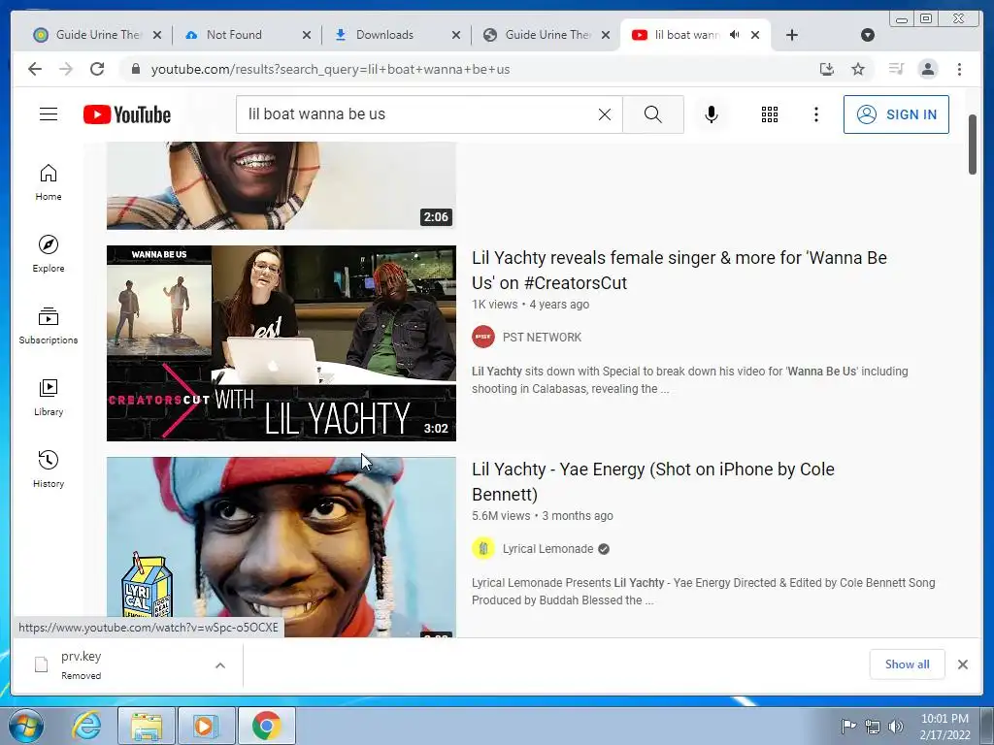Open the 2:06 video thumbnail at top
994x745 pixels.
coord(282,185)
